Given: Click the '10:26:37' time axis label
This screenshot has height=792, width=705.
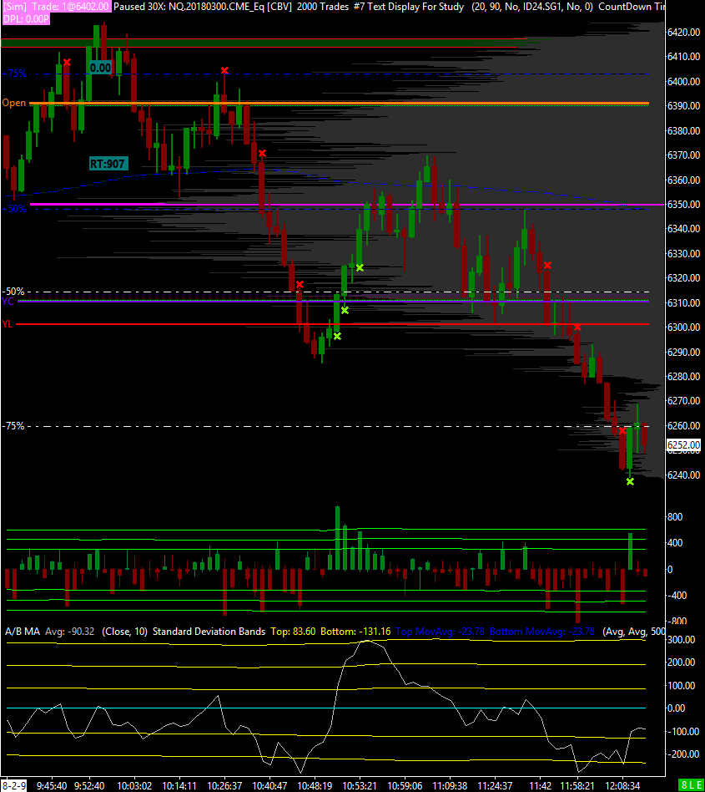Looking at the screenshot, I should click(x=224, y=786).
